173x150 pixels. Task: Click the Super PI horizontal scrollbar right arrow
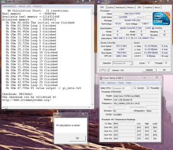tap(89, 108)
